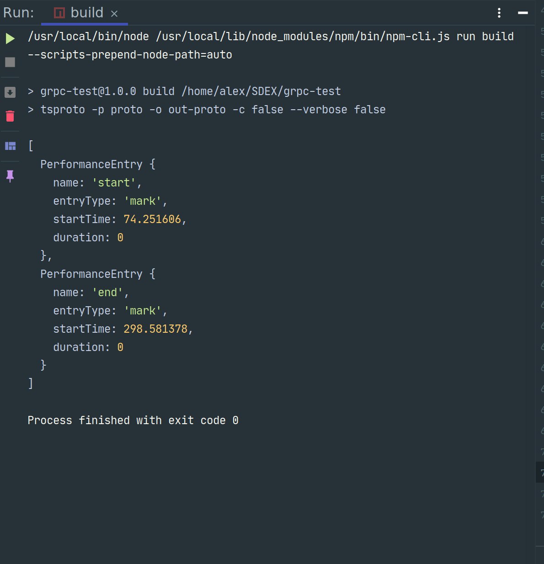Click '--scripts-prepend-node-path=auto' text
544x564 pixels.
[x=130, y=55]
